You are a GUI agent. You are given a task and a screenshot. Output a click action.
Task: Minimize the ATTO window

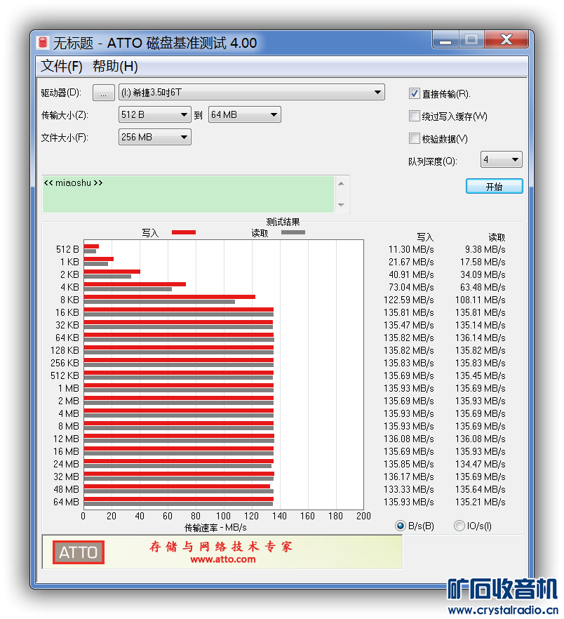click(445, 40)
